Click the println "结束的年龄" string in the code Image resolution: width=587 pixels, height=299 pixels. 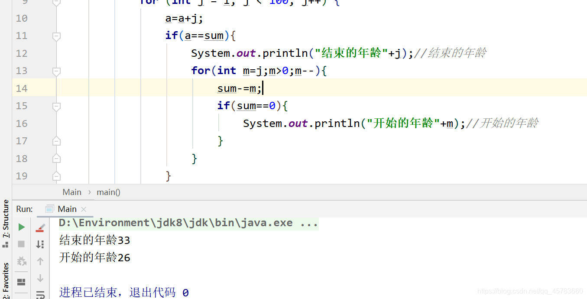pos(351,53)
